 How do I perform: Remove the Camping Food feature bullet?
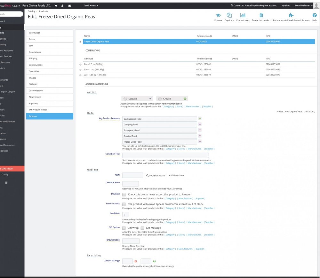pyautogui.click(x=200, y=124)
